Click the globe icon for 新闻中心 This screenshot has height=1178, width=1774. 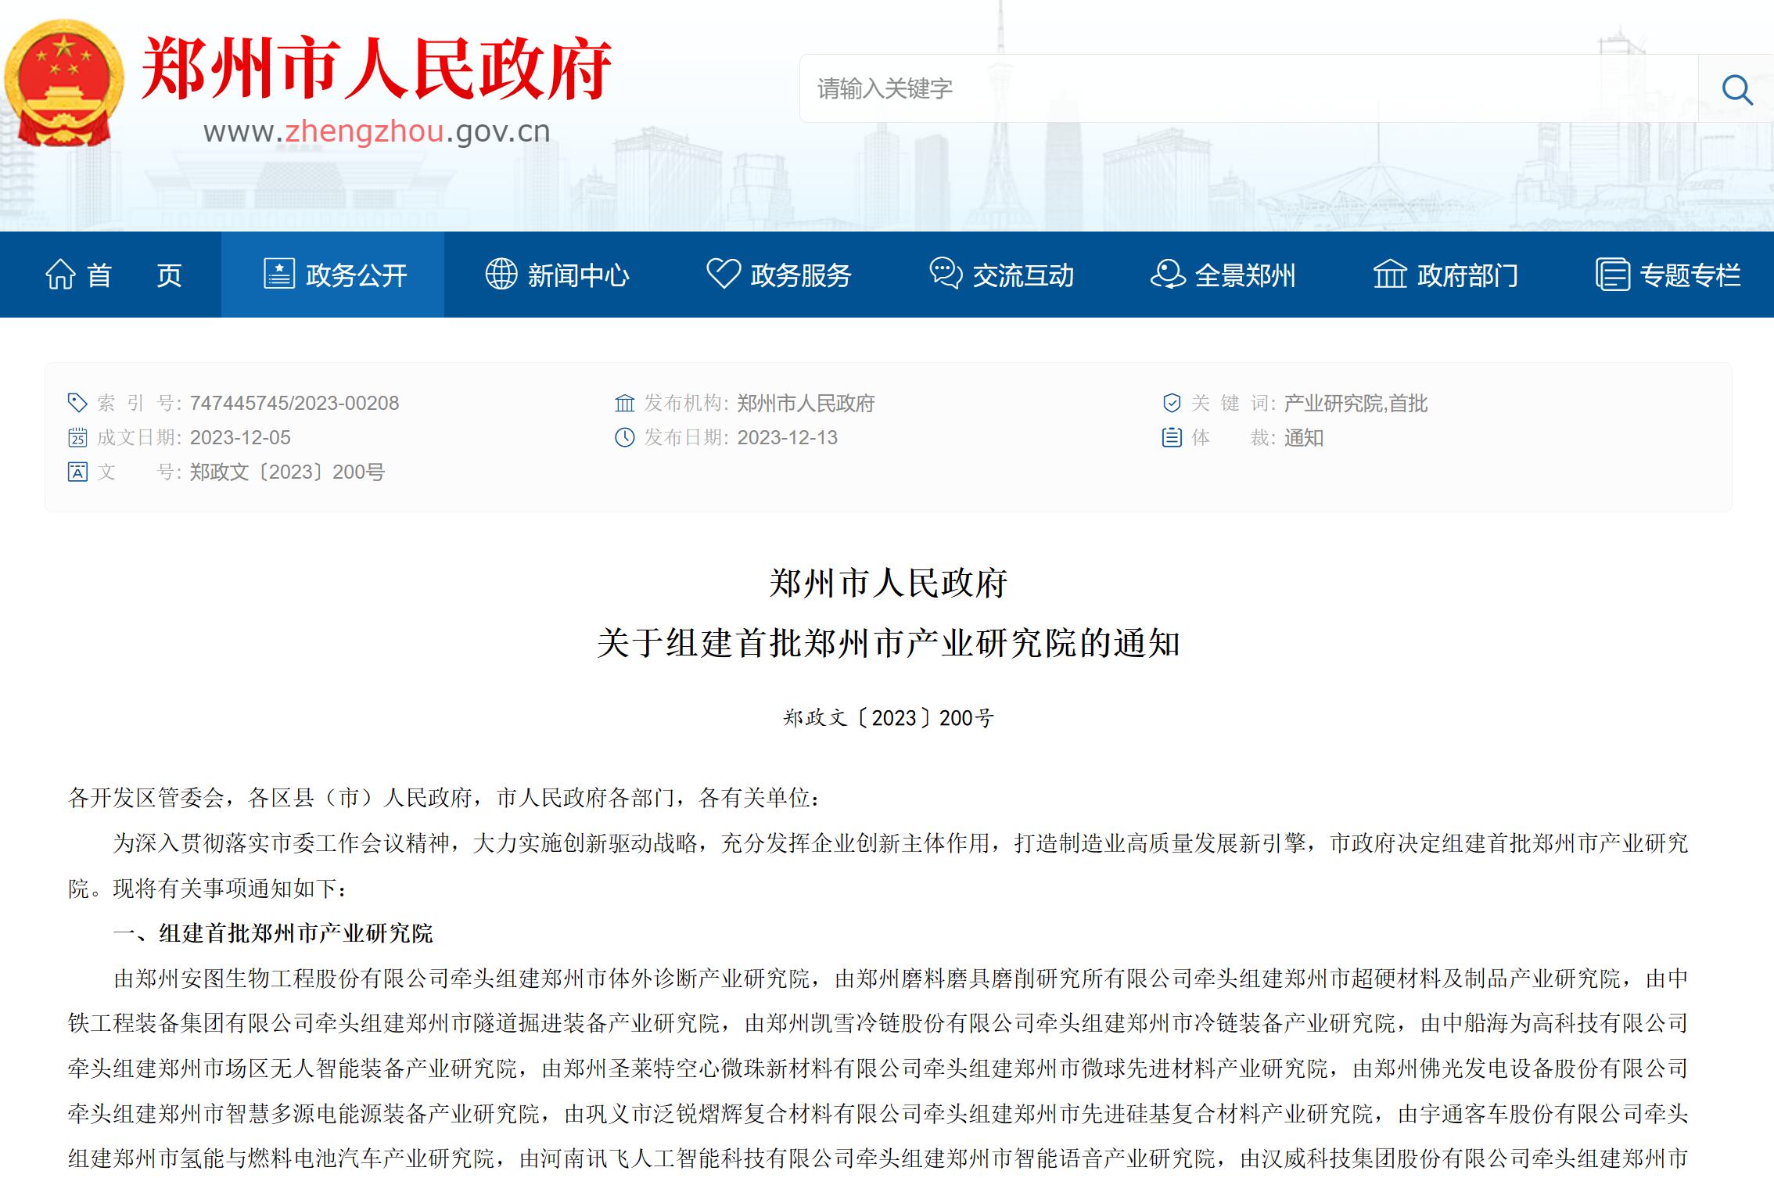(x=501, y=274)
